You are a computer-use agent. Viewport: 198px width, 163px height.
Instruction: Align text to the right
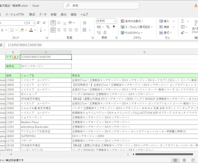(x=65, y=30)
